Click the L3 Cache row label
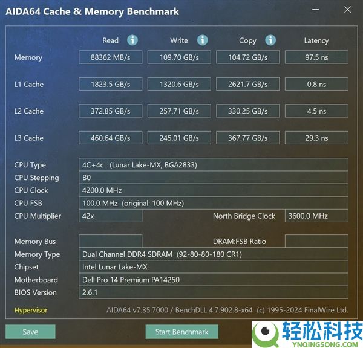 tap(29, 138)
